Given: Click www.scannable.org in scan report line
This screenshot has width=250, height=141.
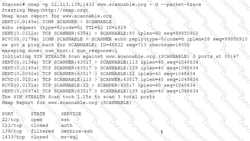Looking at the screenshot, I should 87,16.
